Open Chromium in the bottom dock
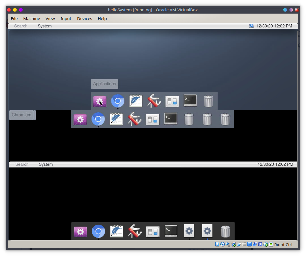The image size is (306, 256). [98, 231]
